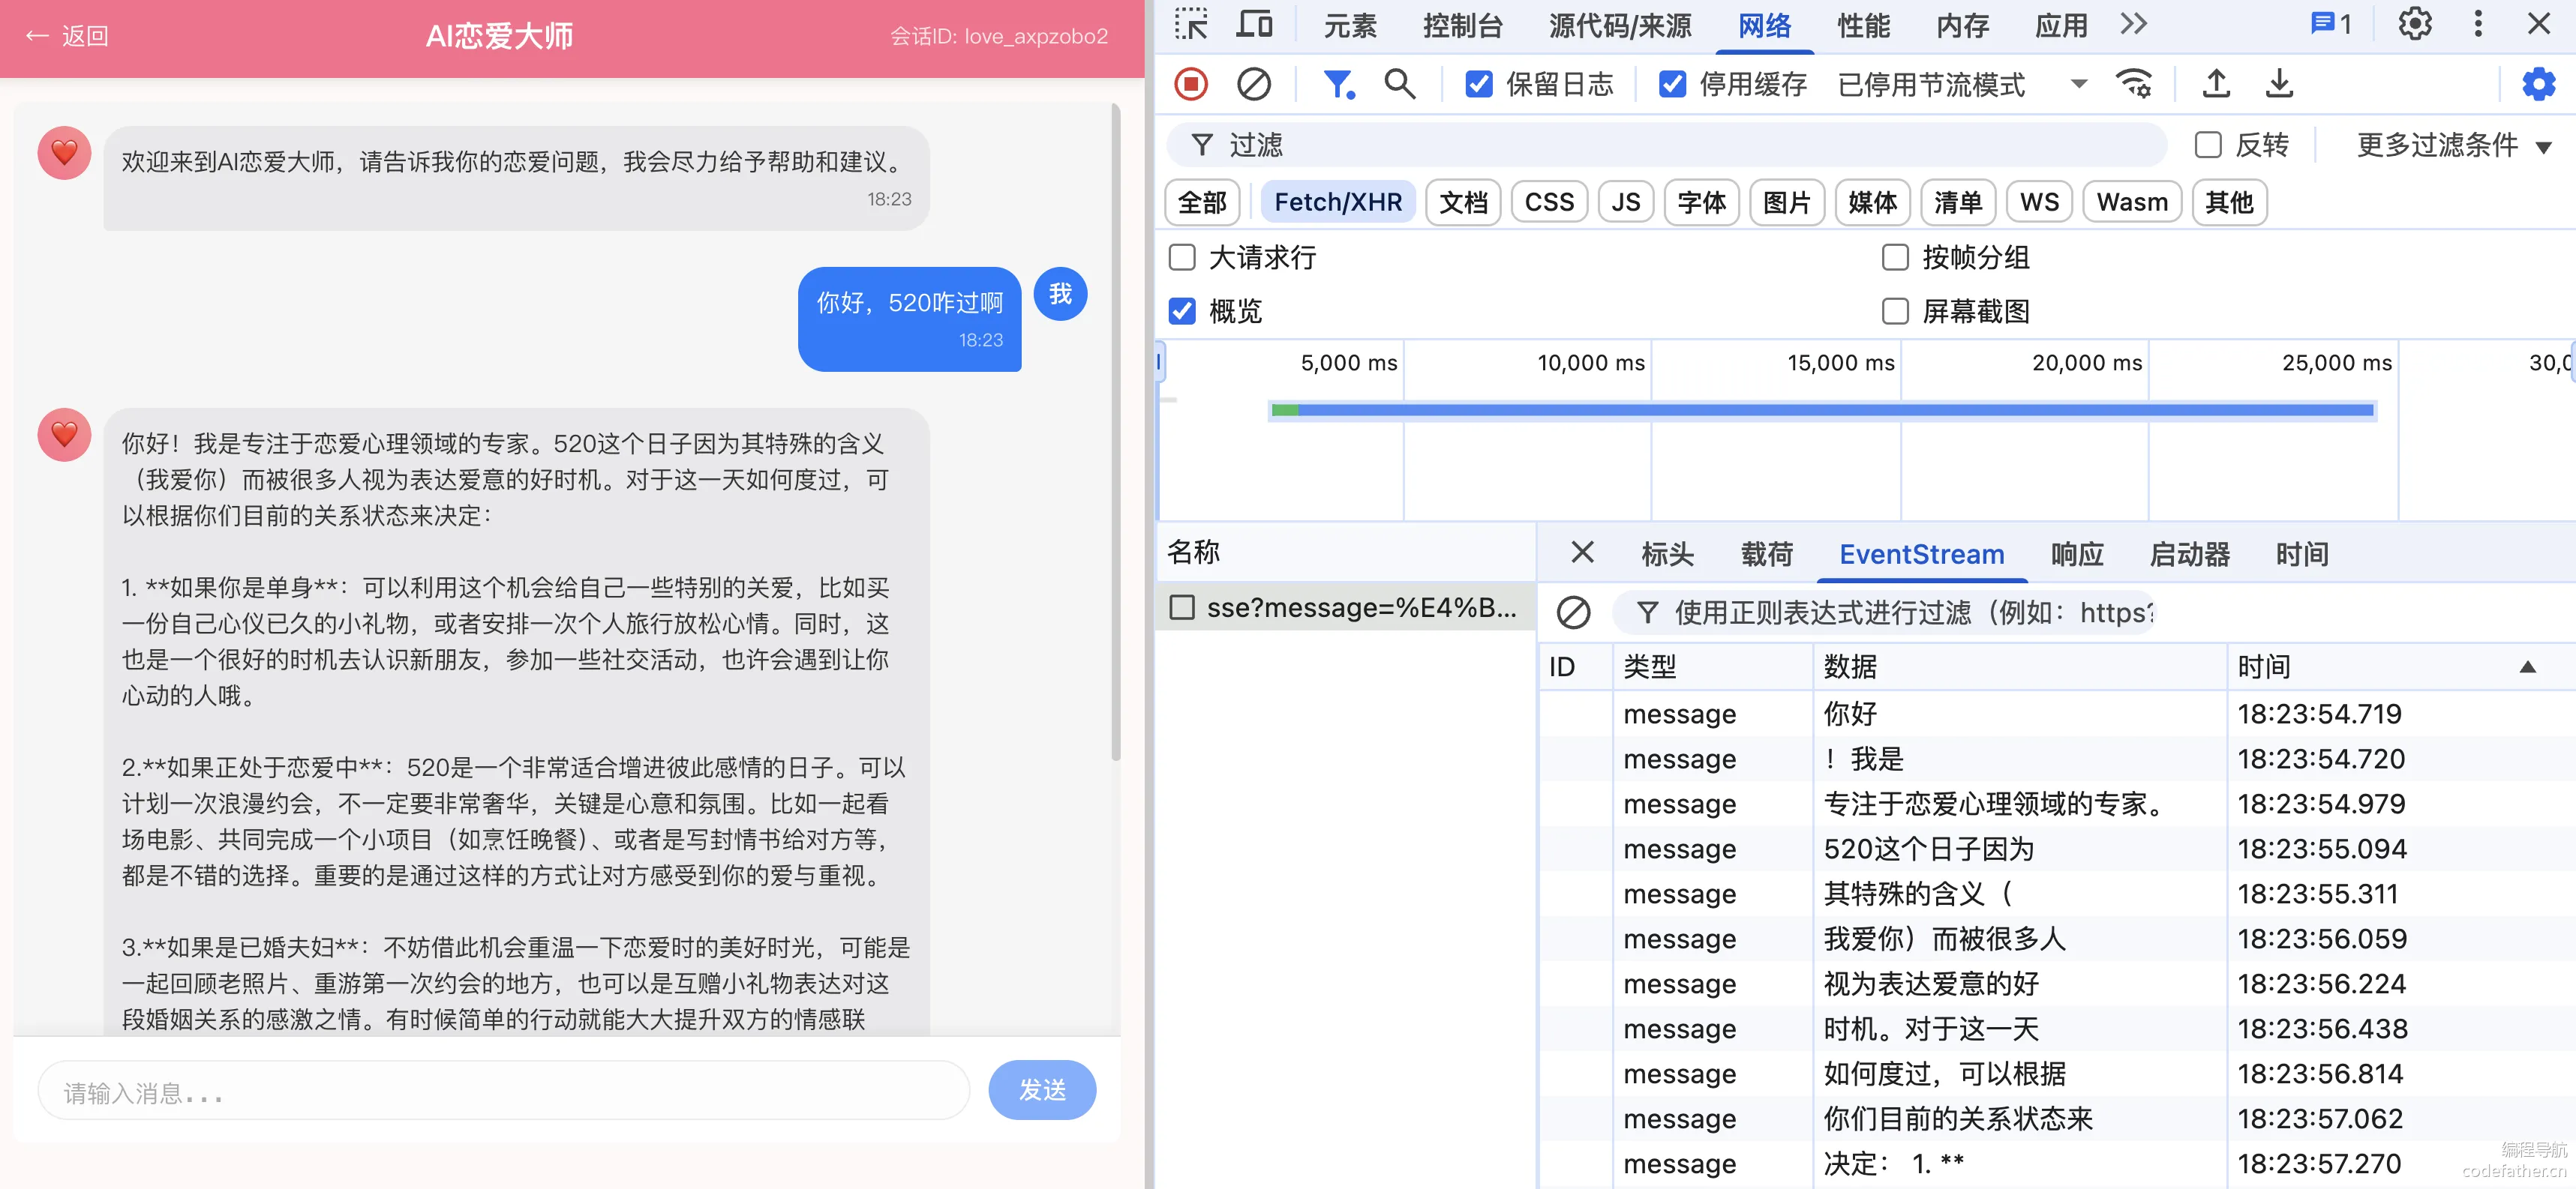
Task: Open the network search magnifier
Action: (1399, 84)
